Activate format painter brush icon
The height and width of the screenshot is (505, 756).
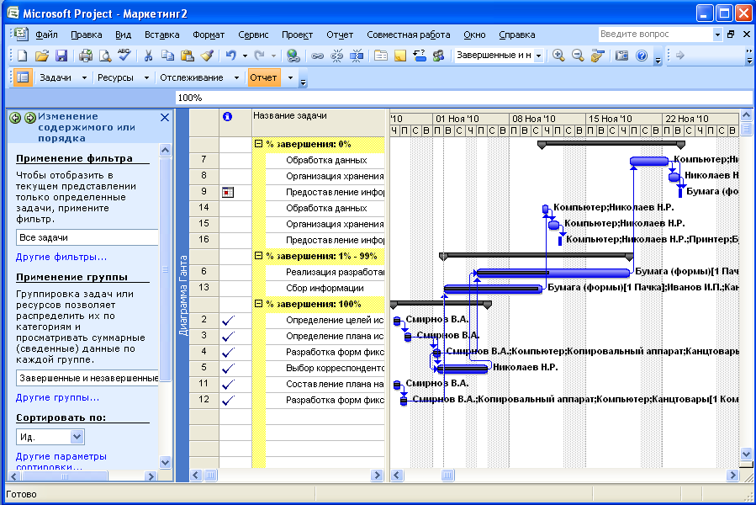[207, 56]
